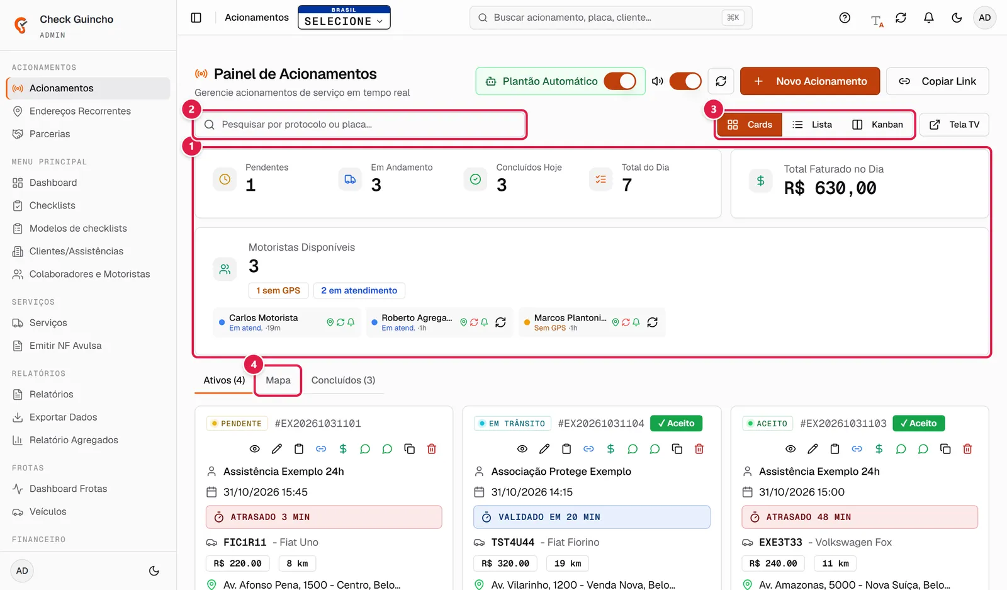
Task: Open user avatar AD in header
Action: 985,18
